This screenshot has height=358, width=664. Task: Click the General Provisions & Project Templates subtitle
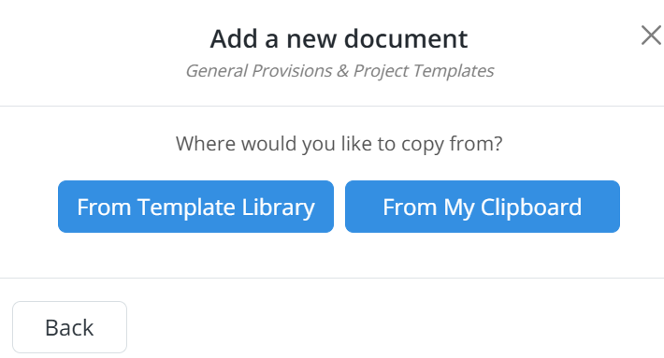click(339, 71)
